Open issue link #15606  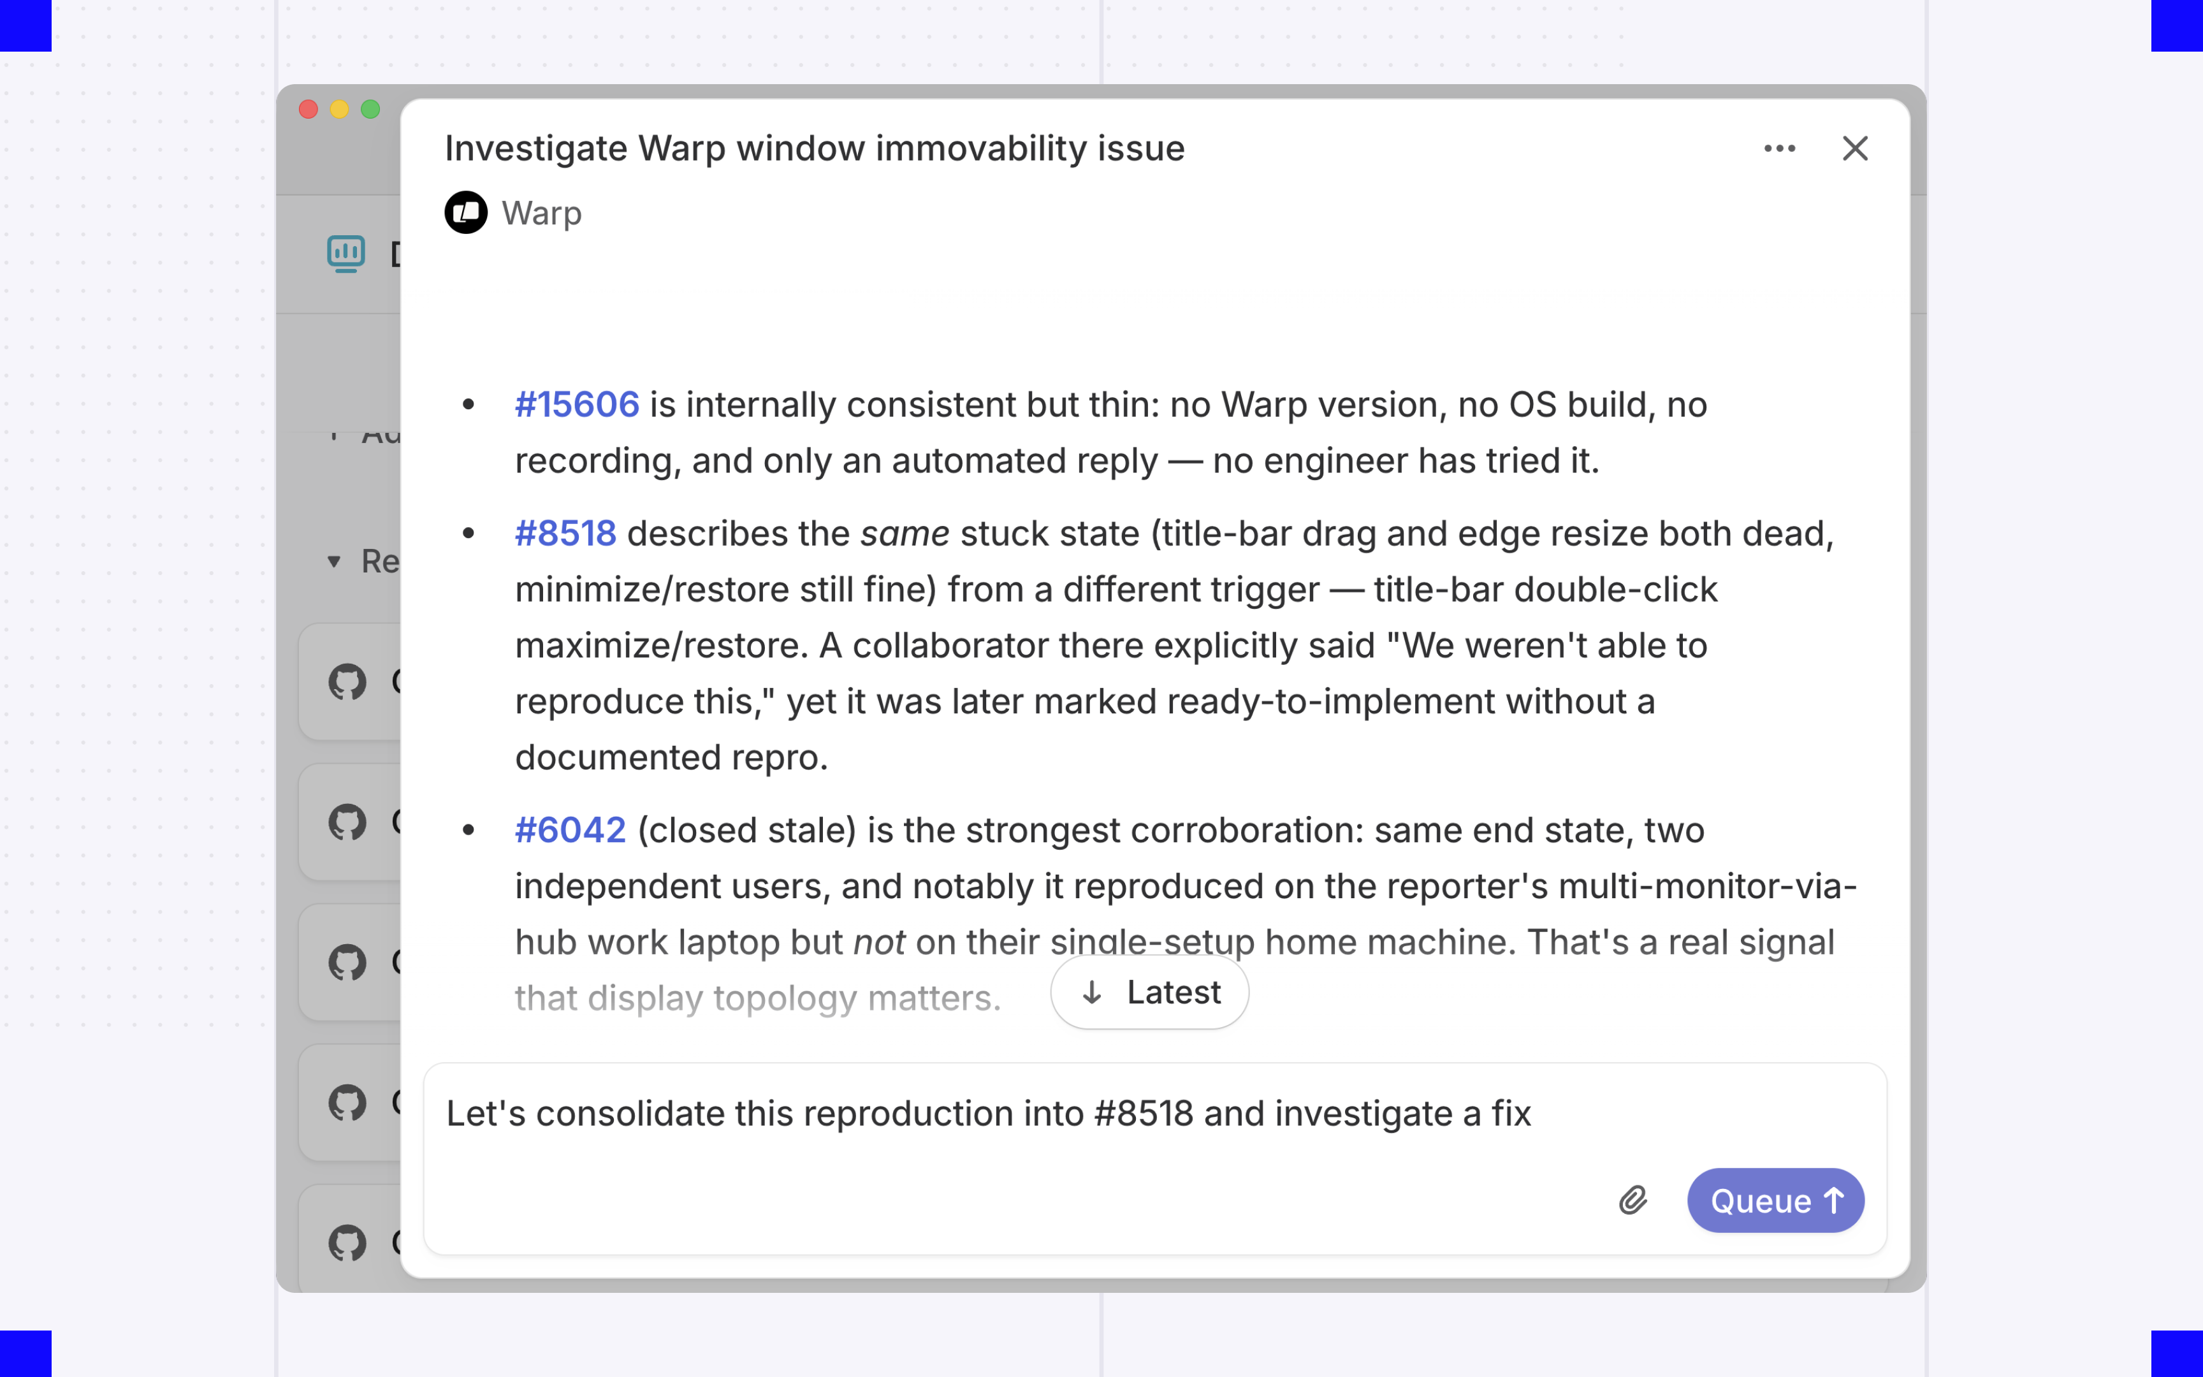[577, 404]
